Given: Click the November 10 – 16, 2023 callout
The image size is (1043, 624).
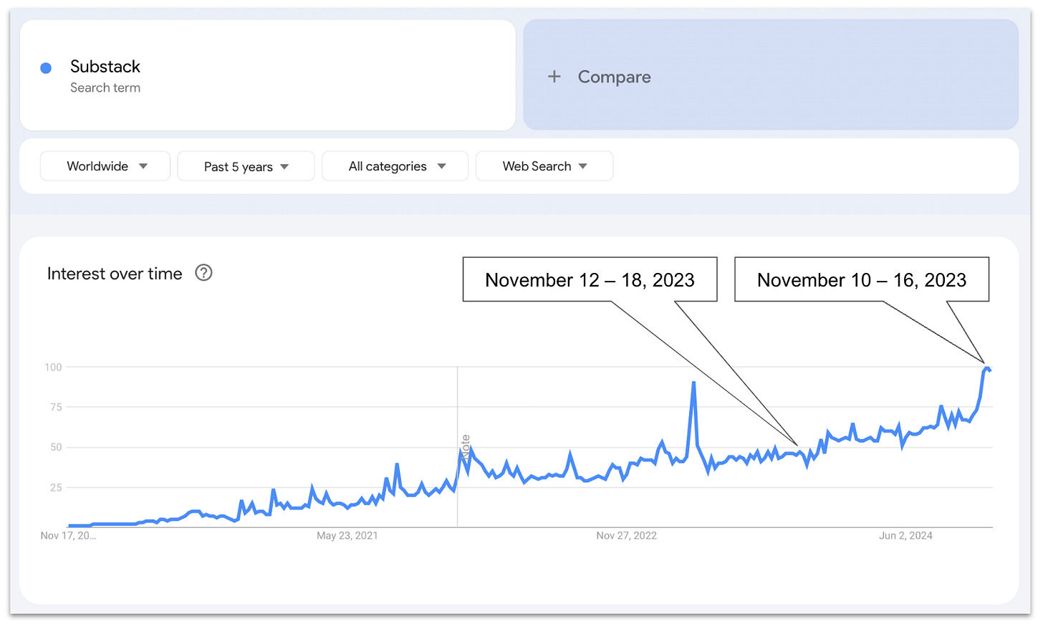Looking at the screenshot, I should [861, 279].
